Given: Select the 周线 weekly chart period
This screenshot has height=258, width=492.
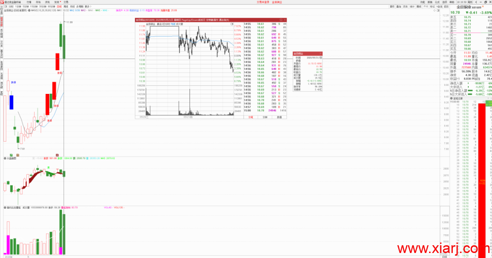Looking at the screenshot, I should coord(66,6).
